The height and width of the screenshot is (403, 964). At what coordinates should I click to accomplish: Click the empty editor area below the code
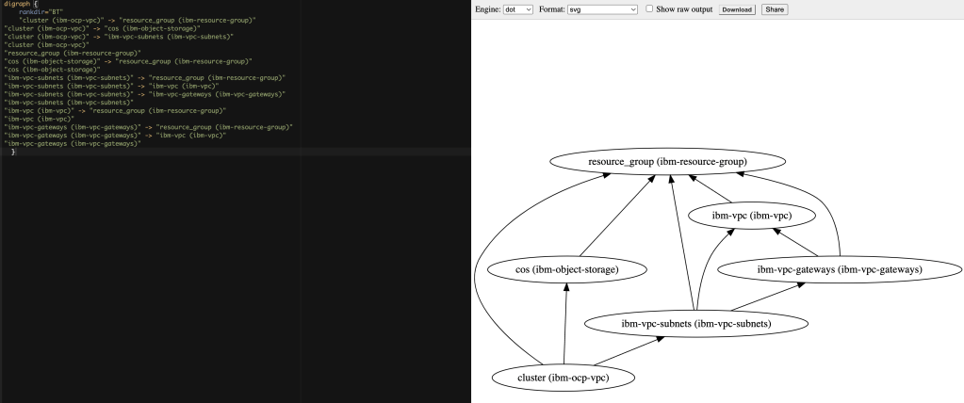[x=236, y=282]
